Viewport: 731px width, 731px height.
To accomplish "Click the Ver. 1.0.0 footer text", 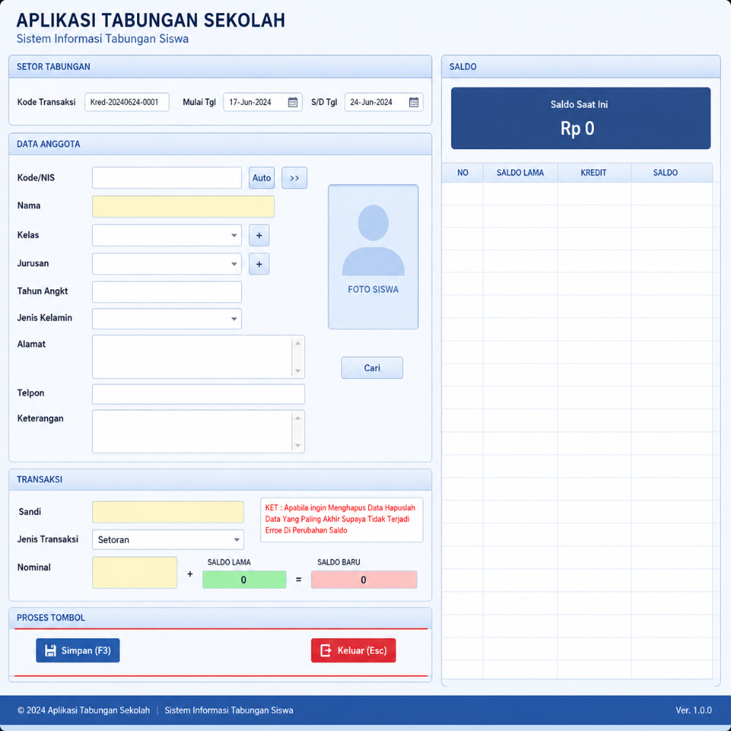I will [694, 710].
